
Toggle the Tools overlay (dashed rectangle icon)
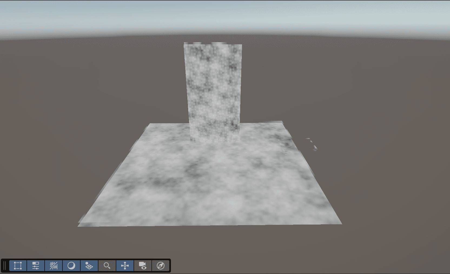pyautogui.click(x=18, y=266)
